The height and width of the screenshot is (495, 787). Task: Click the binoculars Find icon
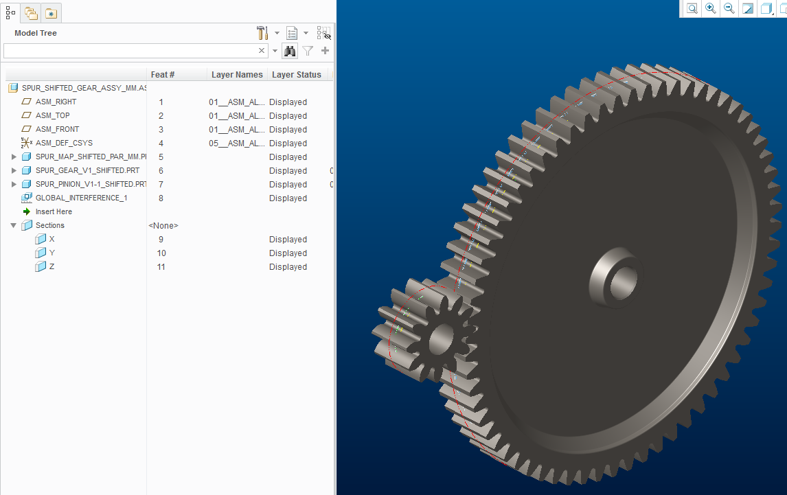tap(290, 51)
